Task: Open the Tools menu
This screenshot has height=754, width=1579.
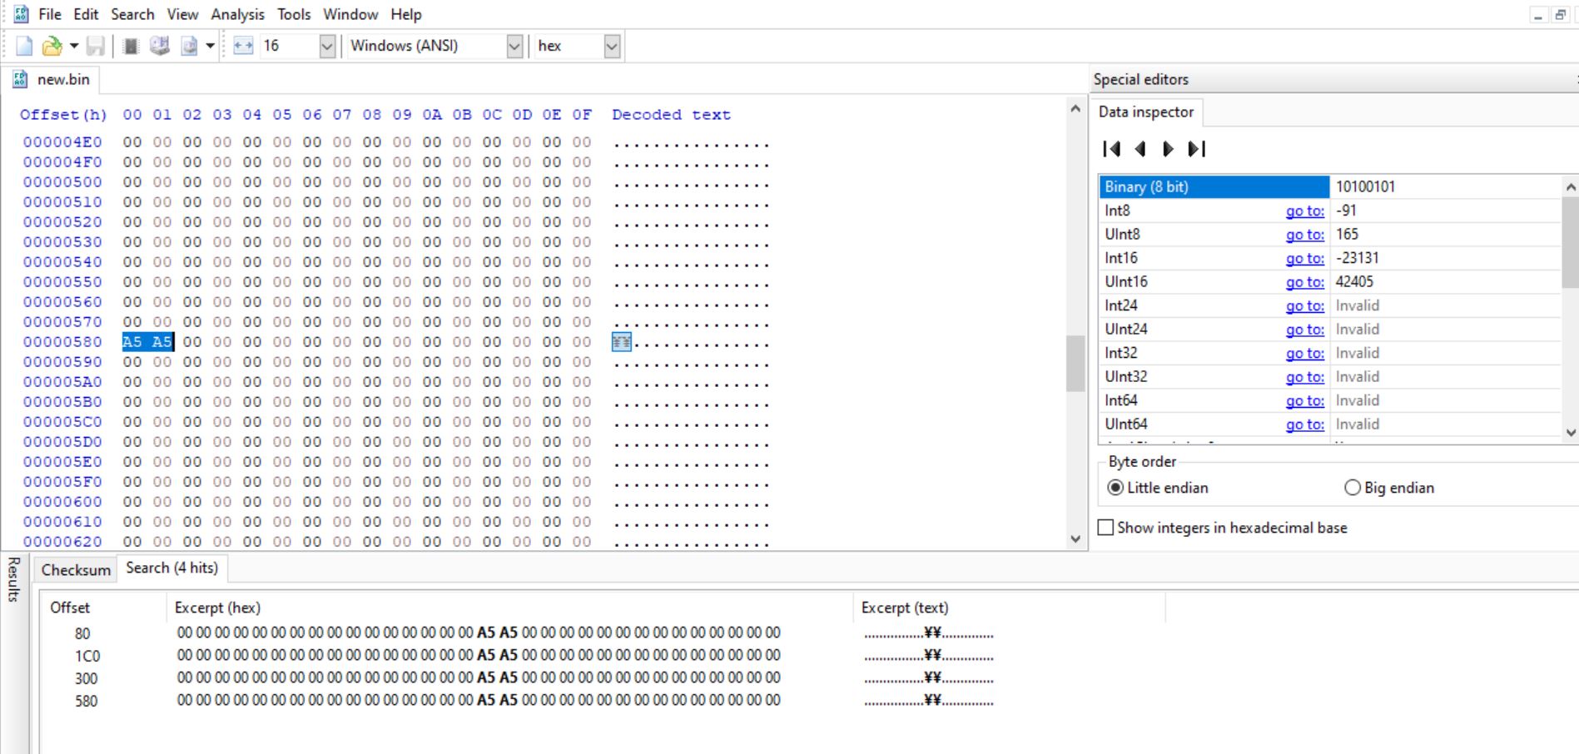Action: pyautogui.click(x=294, y=14)
